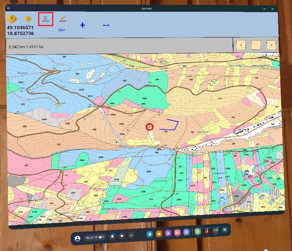Image resolution: width=292 pixels, height=251 pixels.
Task: Select the km/ha measurement tool
Action: (x=46, y=19)
